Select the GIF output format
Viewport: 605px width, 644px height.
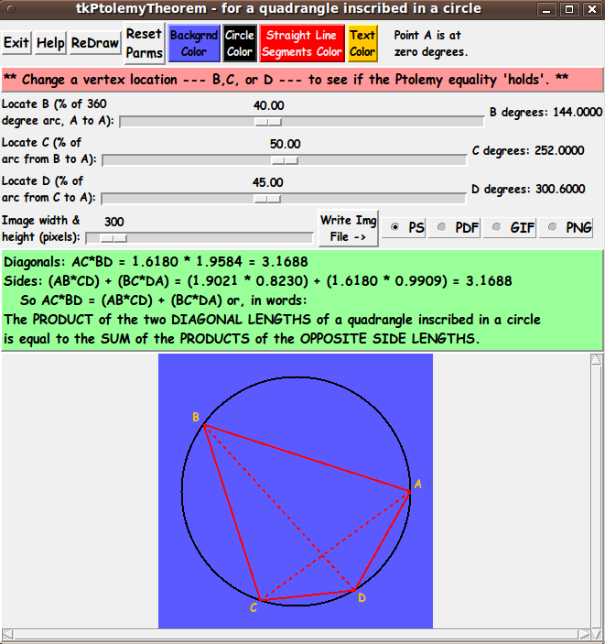pos(510,227)
